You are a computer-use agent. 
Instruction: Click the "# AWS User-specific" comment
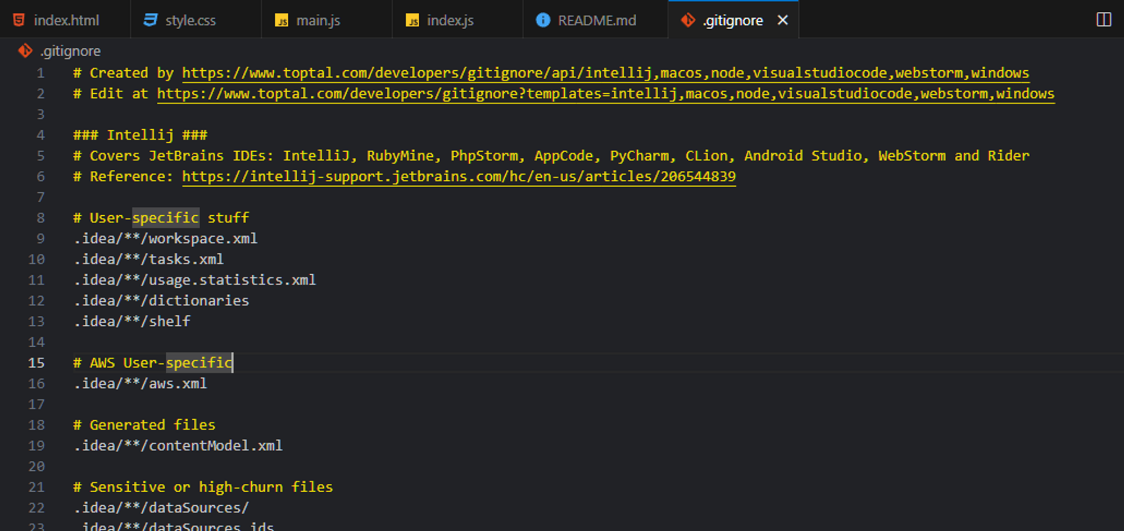point(152,363)
